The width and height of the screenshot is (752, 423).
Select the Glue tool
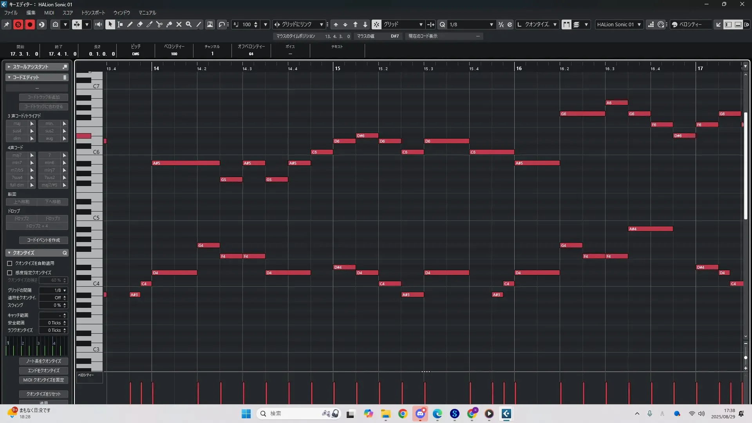click(169, 24)
